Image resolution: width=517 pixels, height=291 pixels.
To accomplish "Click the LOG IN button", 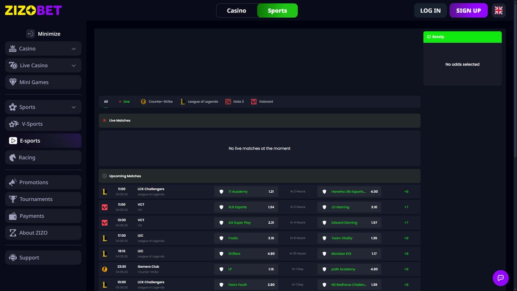I will coord(430,10).
